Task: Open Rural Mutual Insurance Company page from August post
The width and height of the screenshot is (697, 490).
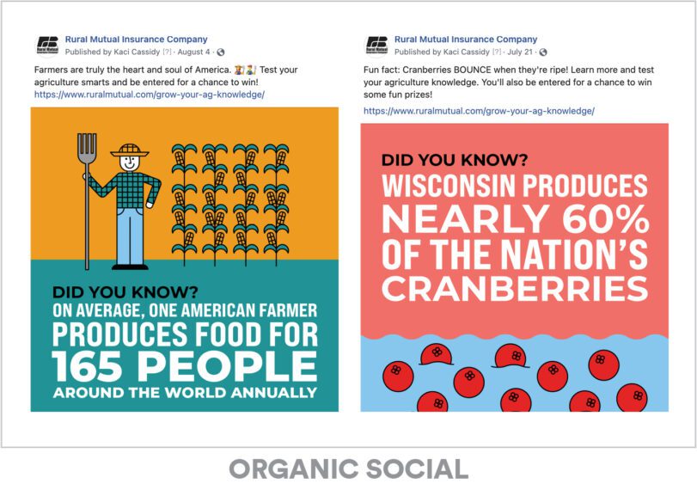Action: 136,39
